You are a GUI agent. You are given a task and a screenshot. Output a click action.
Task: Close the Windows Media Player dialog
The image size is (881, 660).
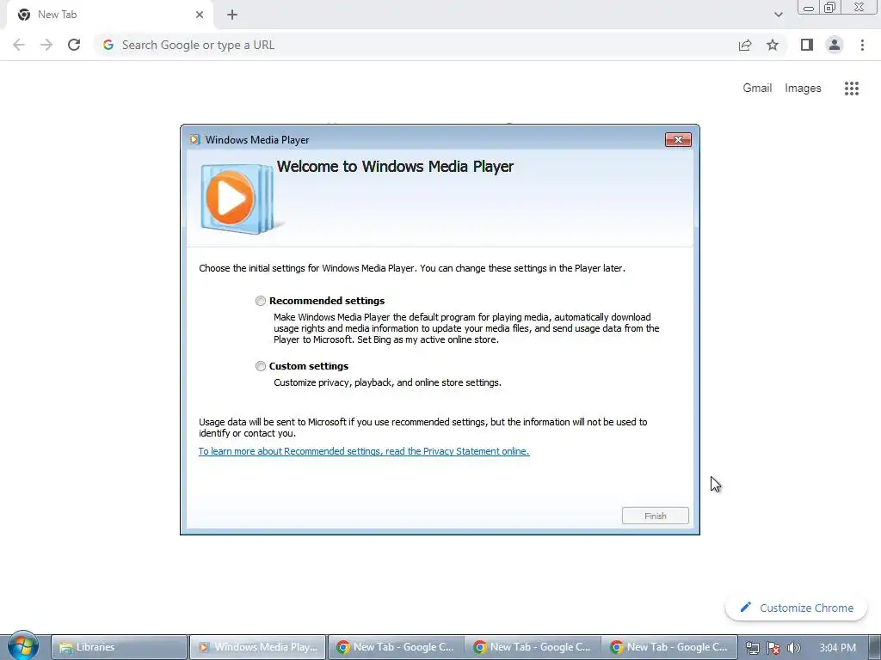coord(678,140)
